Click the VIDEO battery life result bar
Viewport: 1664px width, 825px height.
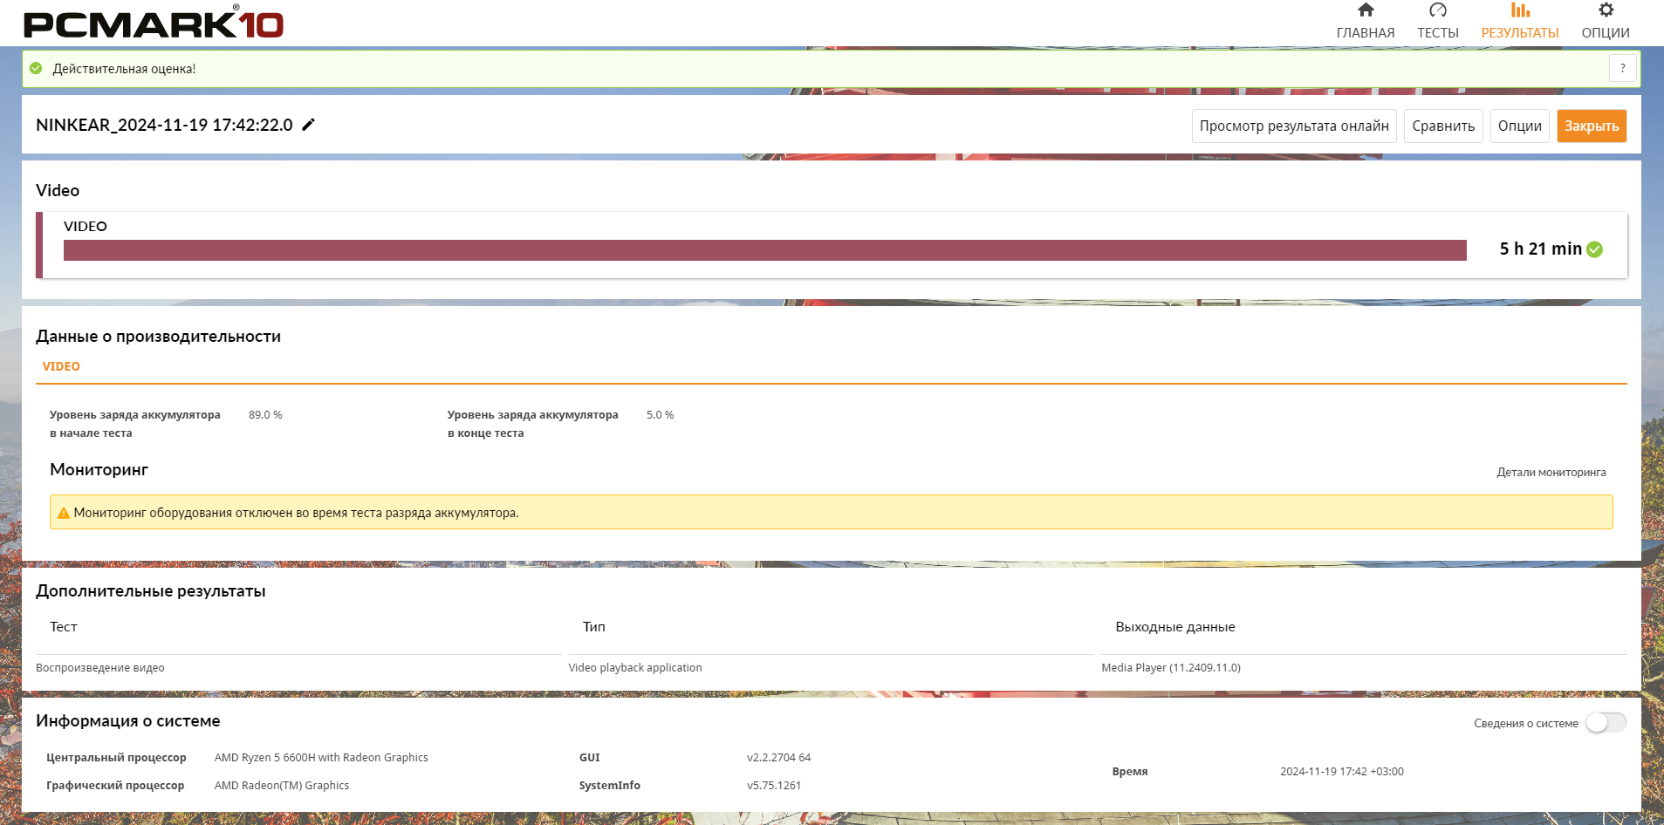pyautogui.click(x=765, y=250)
